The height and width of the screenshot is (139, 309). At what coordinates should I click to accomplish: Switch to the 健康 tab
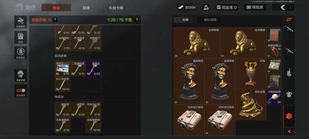(x=86, y=8)
